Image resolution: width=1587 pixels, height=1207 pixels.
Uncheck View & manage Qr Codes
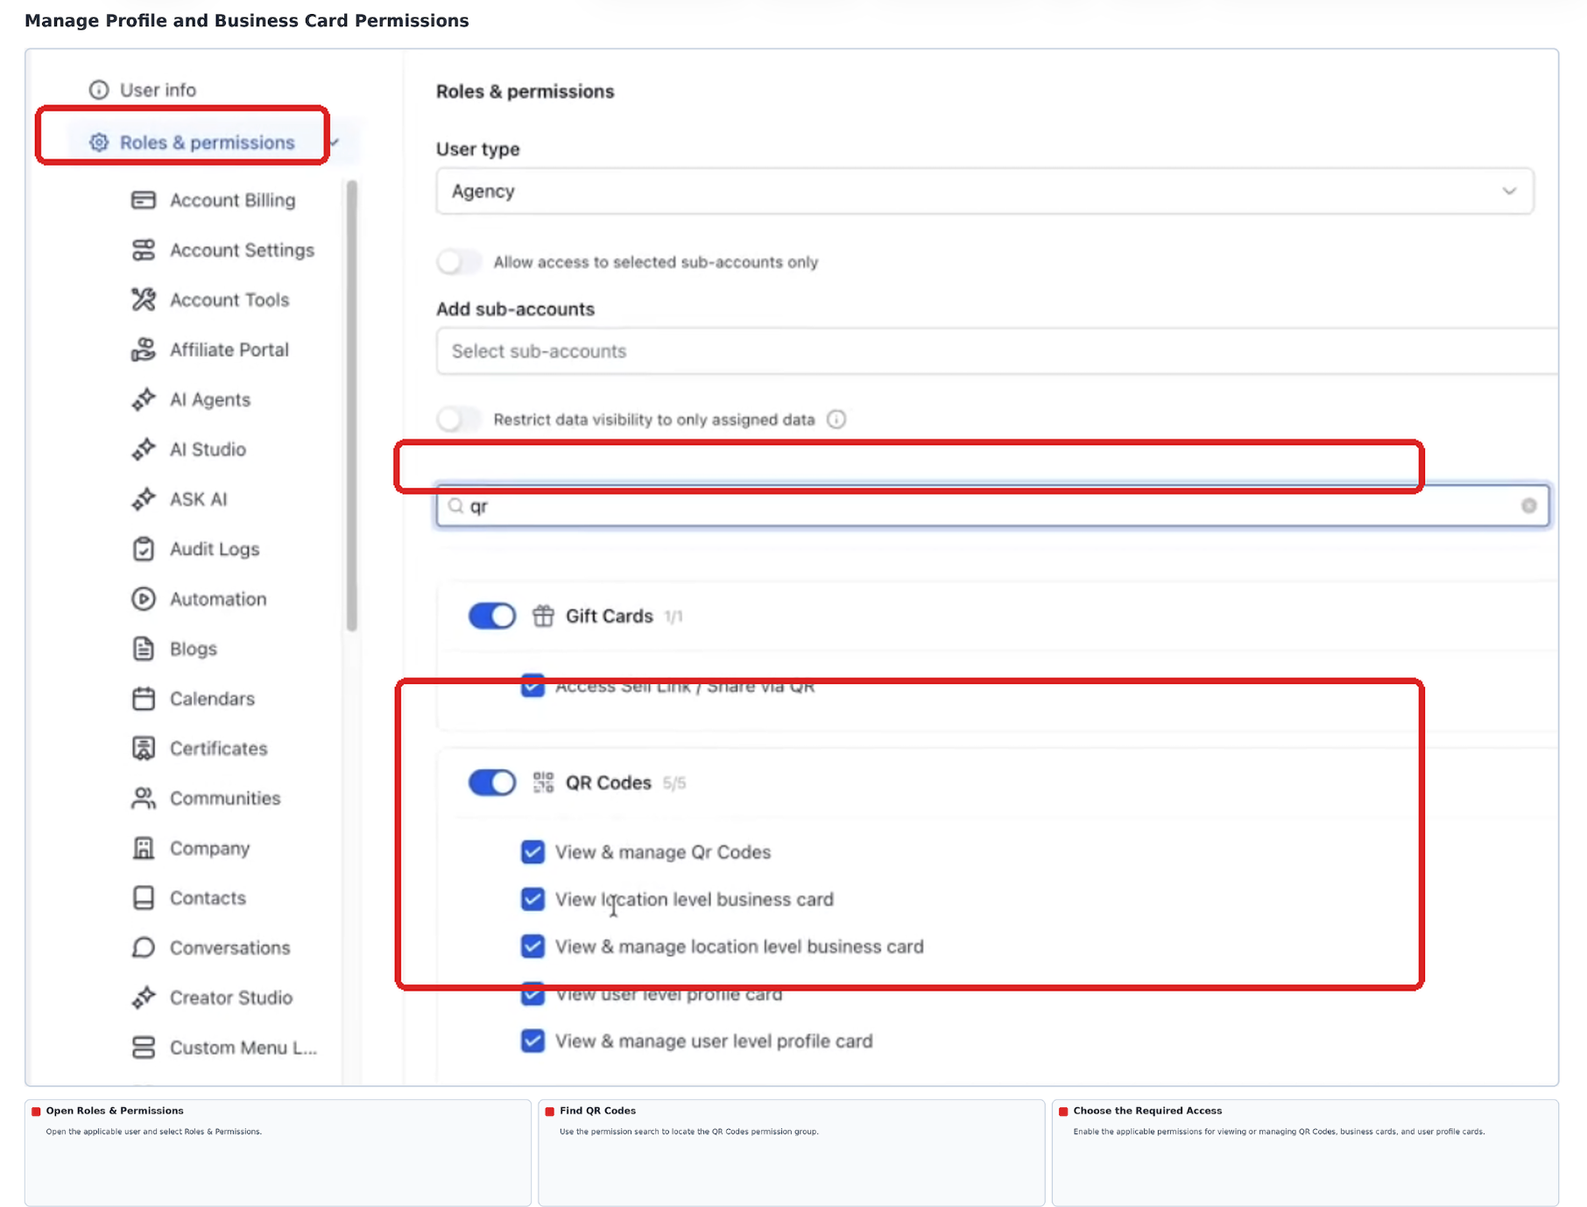(x=533, y=852)
